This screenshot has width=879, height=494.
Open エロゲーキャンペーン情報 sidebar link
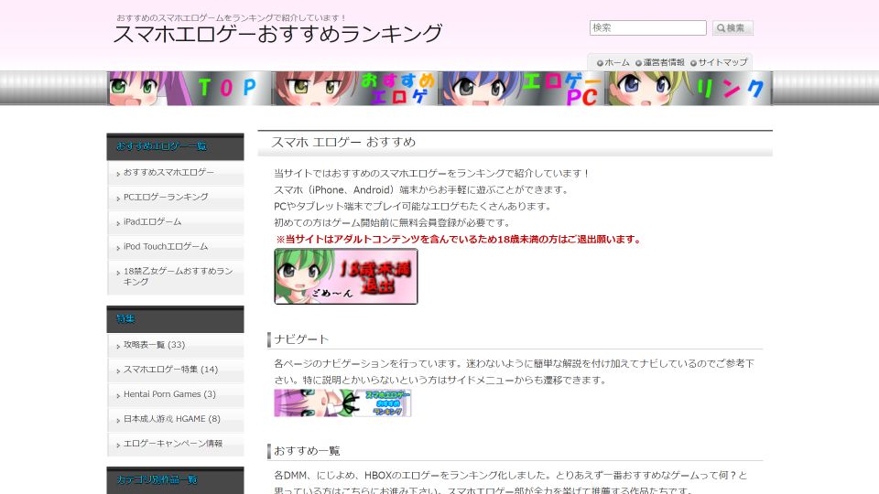click(x=173, y=444)
